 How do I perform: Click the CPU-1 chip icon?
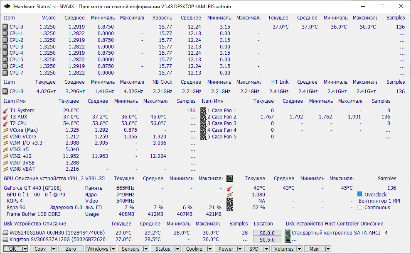5,34
